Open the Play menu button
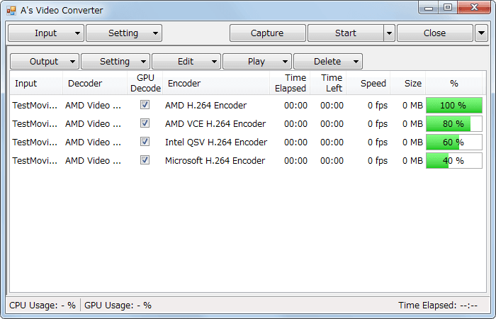This screenshot has height=319, width=496. (257, 62)
